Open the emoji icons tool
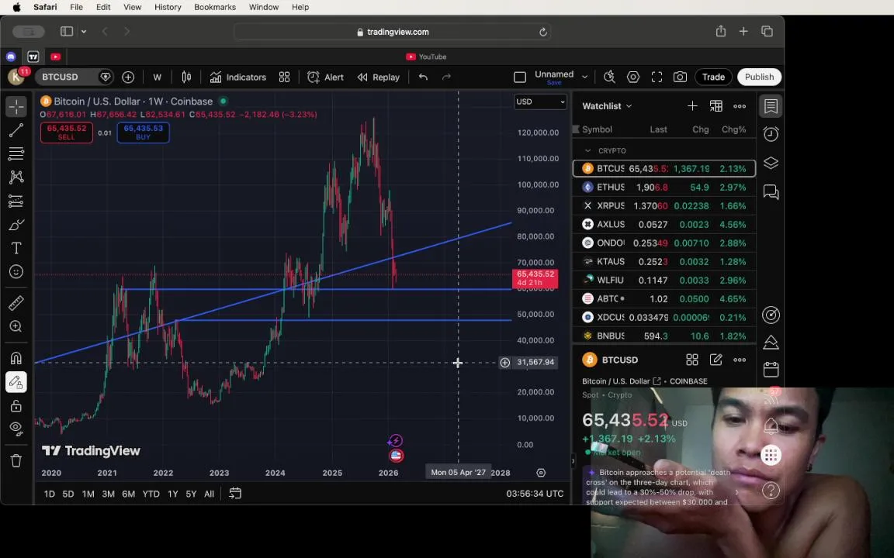This screenshot has width=894, height=558. coord(16,272)
